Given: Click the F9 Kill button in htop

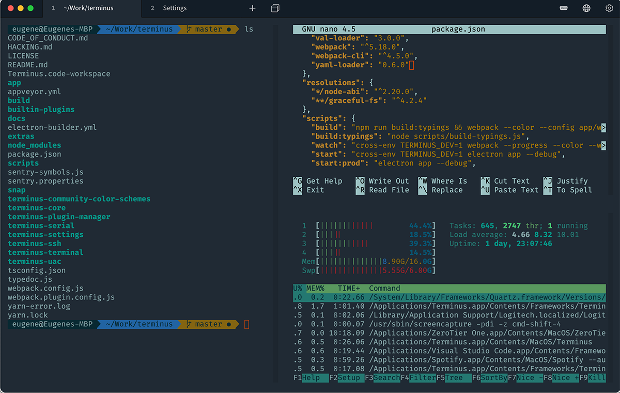Looking at the screenshot, I should (596, 378).
